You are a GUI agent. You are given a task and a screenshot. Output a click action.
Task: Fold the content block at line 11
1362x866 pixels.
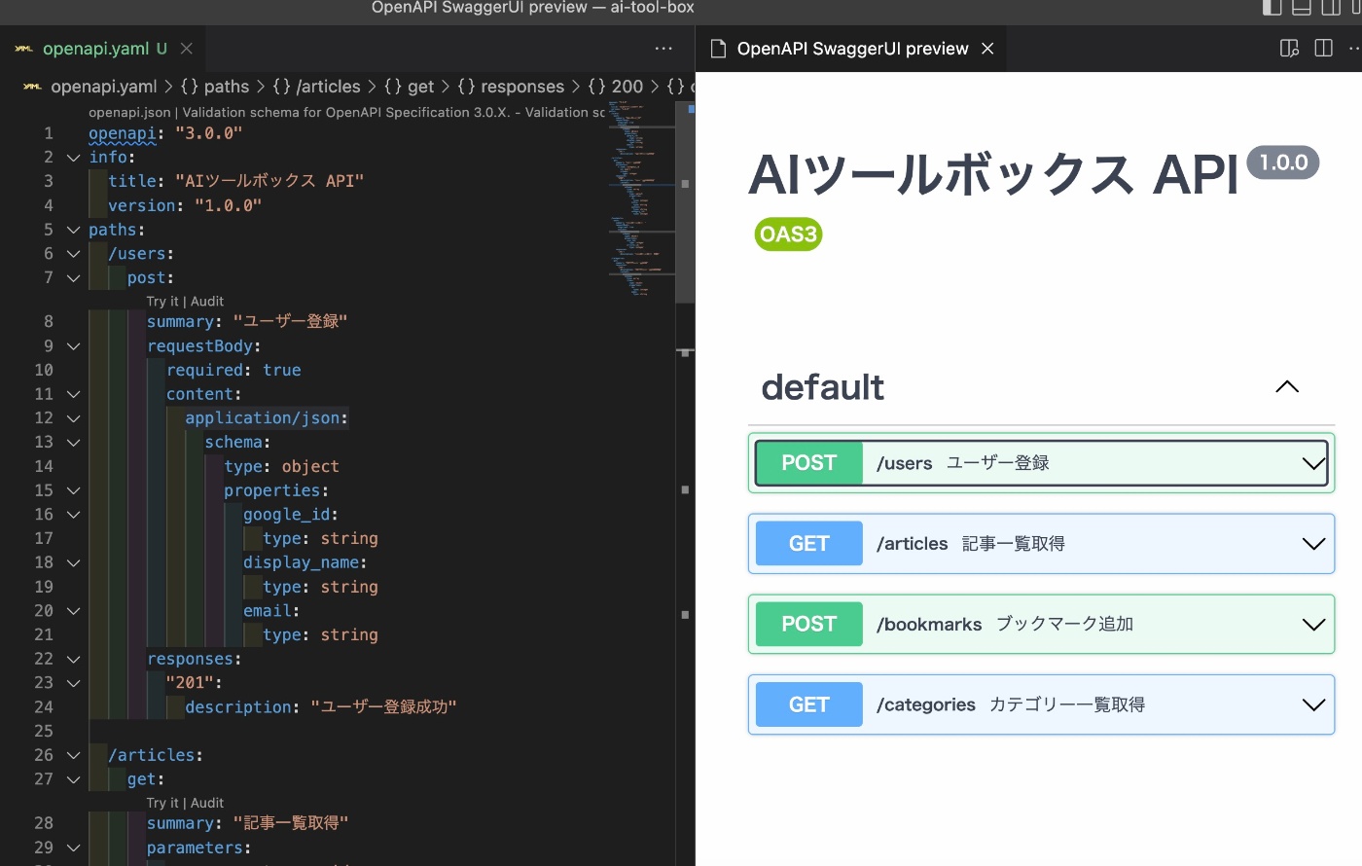click(x=73, y=394)
